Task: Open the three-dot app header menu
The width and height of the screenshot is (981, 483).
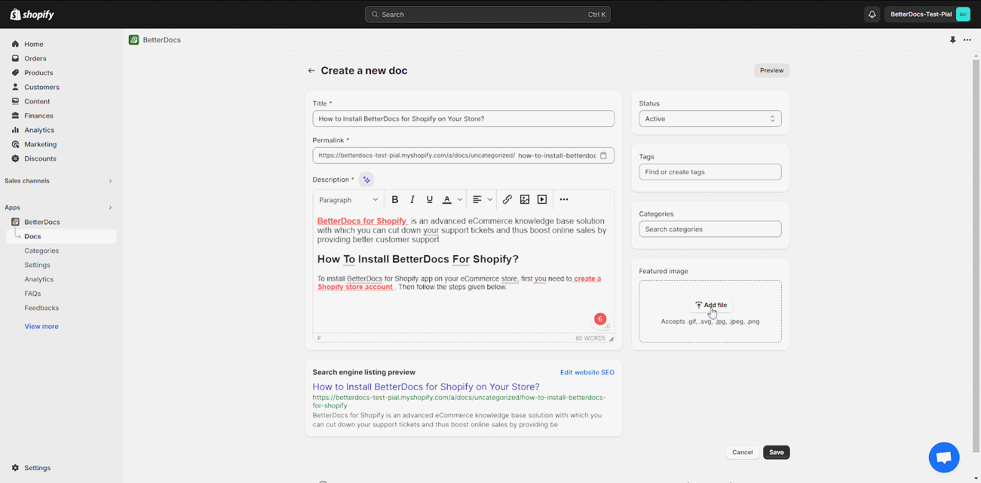Action: (x=967, y=40)
